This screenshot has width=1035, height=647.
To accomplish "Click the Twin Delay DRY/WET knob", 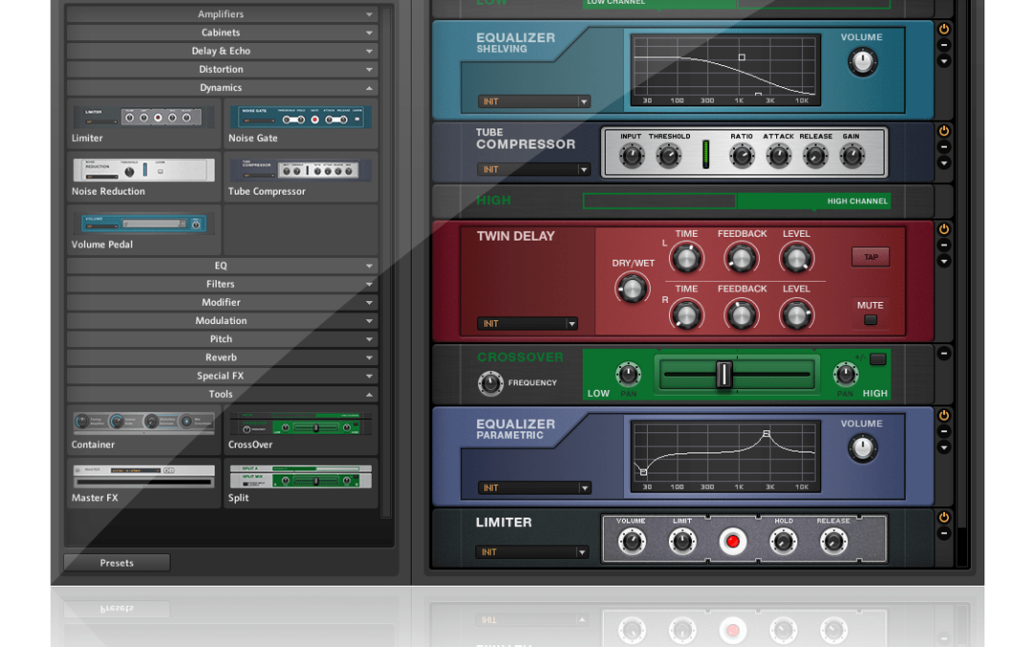I will pyautogui.click(x=632, y=289).
